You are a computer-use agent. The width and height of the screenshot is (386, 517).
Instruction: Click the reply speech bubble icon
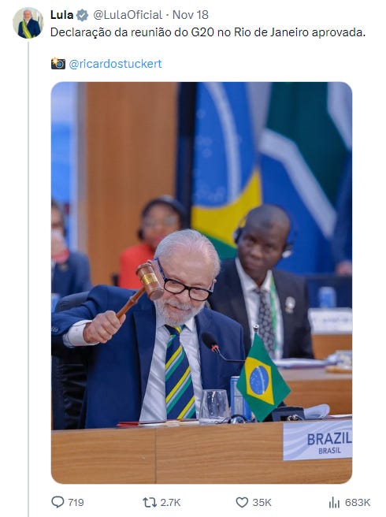[x=58, y=502]
